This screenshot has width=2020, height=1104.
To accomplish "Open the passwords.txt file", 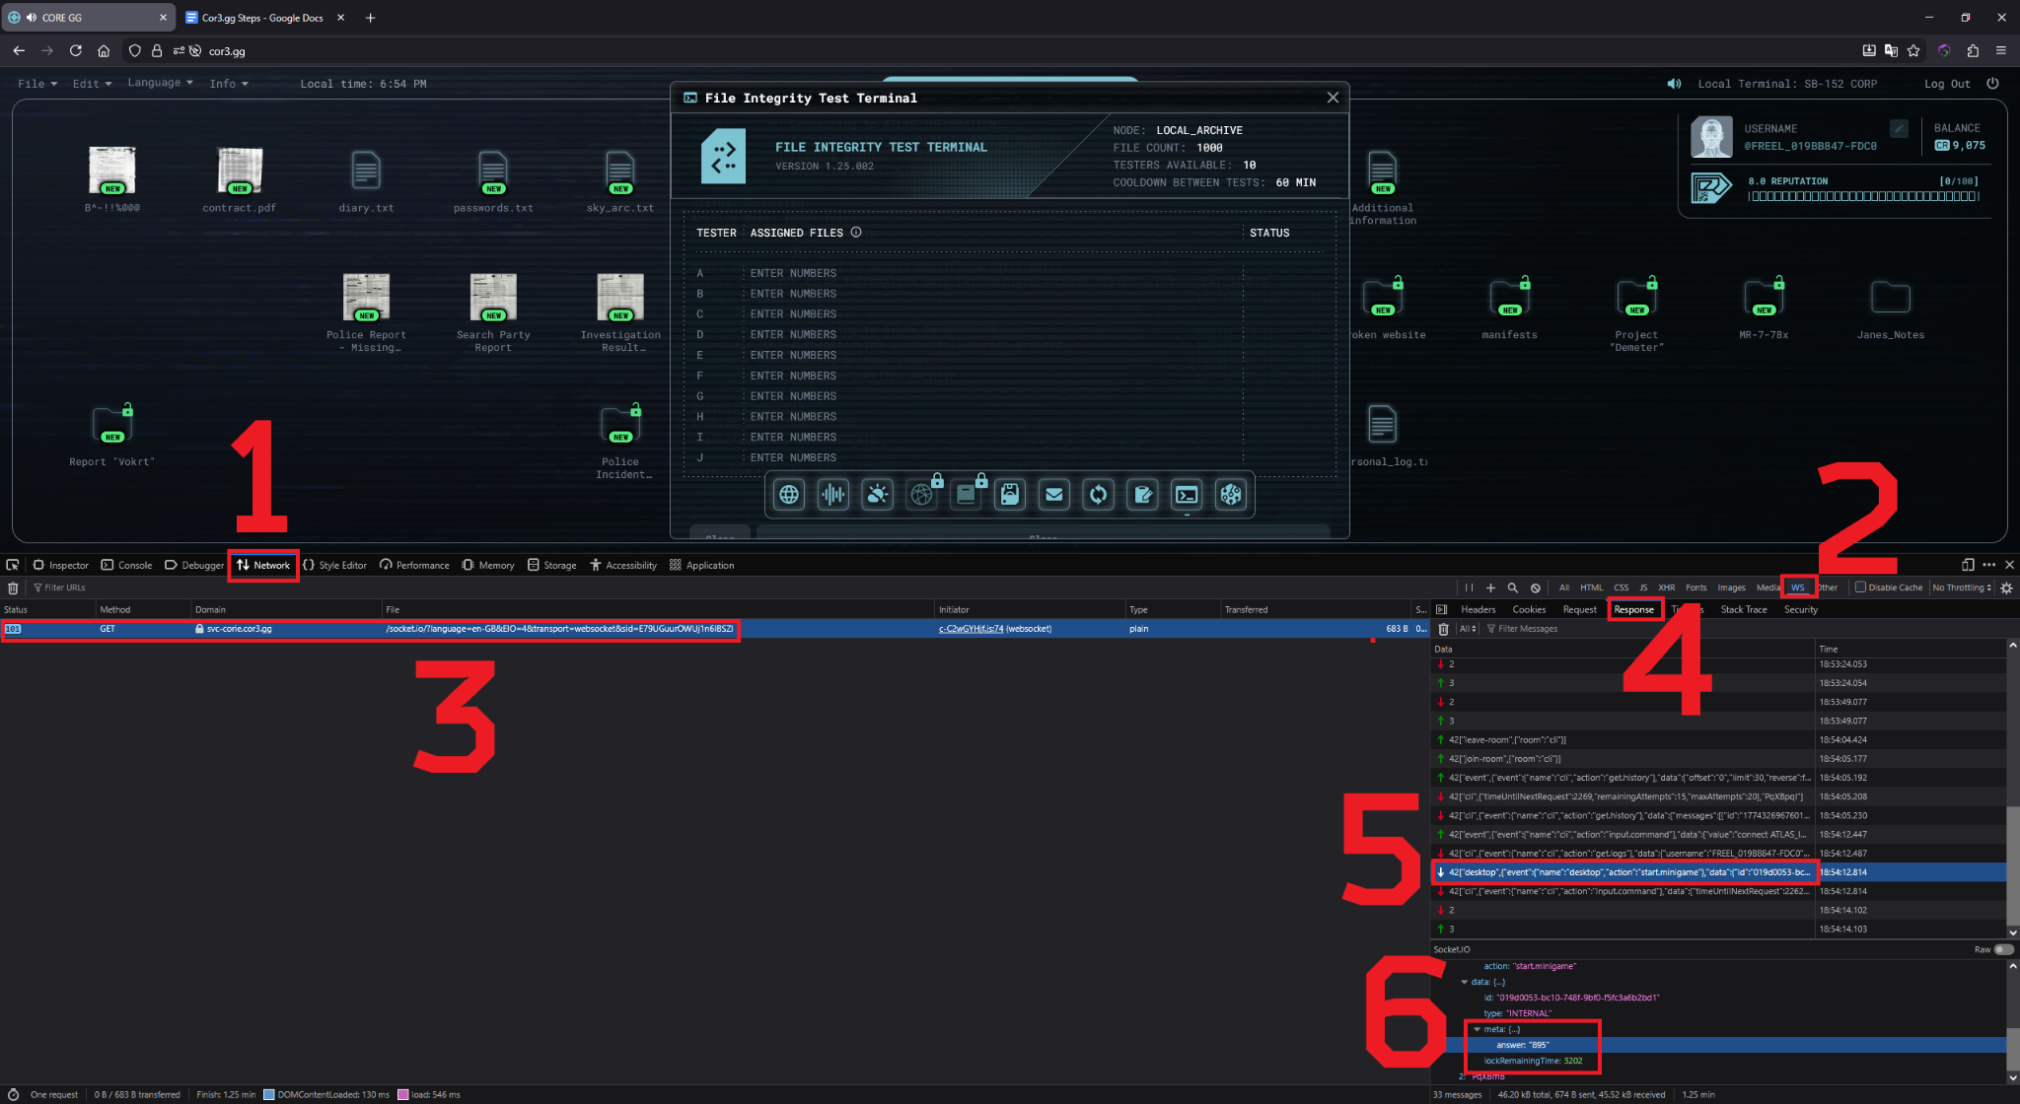I will click(x=493, y=181).
